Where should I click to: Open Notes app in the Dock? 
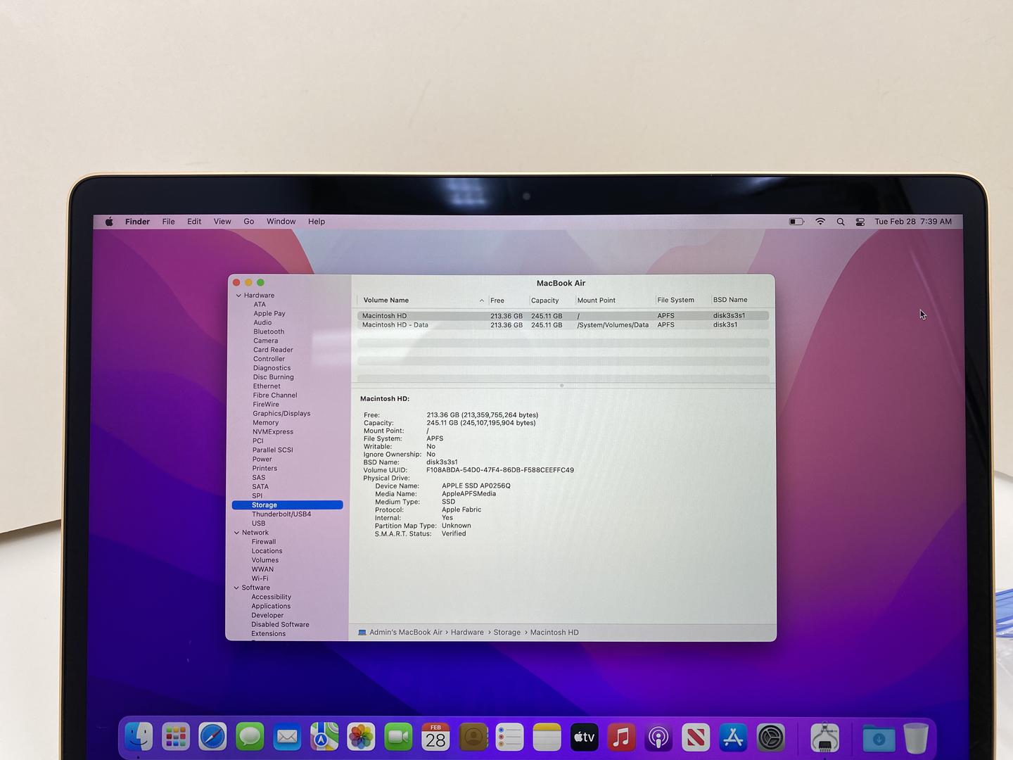(x=547, y=737)
